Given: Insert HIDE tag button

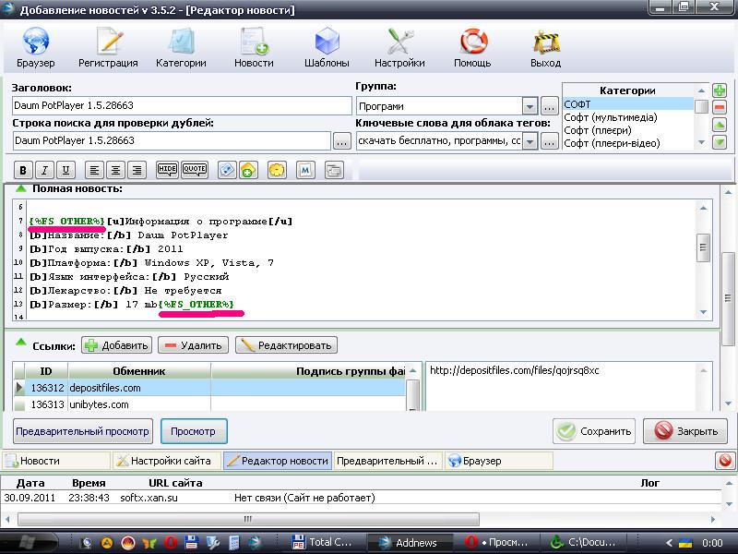Looking at the screenshot, I should [167, 170].
